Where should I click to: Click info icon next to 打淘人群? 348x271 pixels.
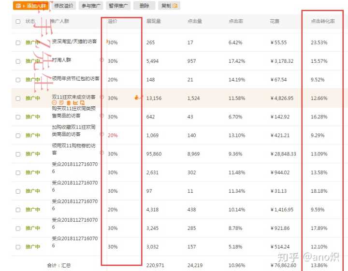click(x=101, y=60)
